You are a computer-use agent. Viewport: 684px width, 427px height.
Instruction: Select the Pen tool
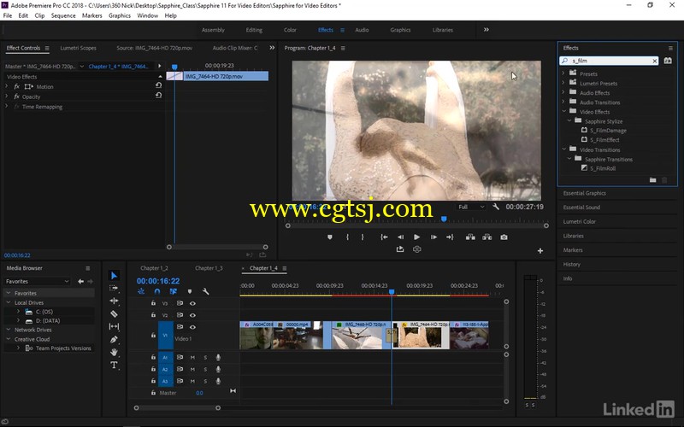(114, 339)
